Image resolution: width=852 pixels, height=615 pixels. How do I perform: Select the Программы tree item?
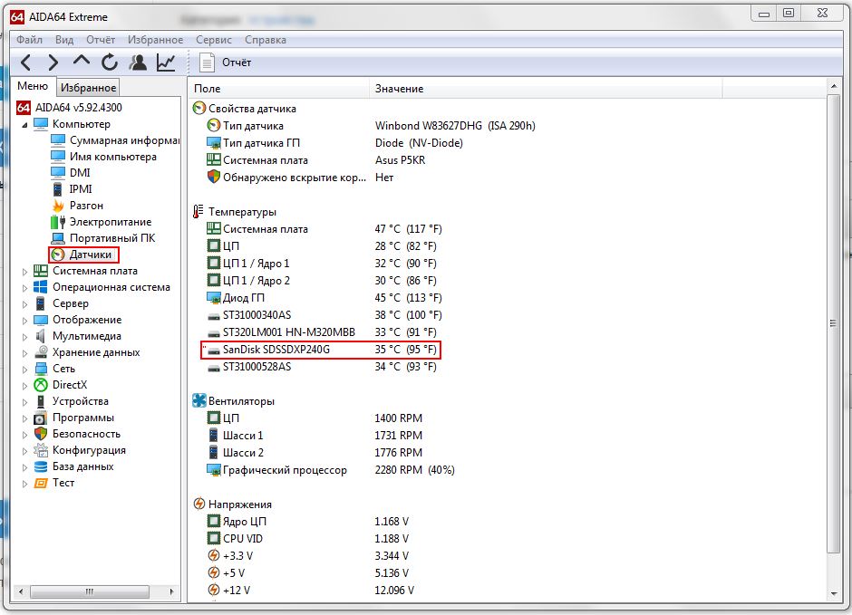(83, 418)
